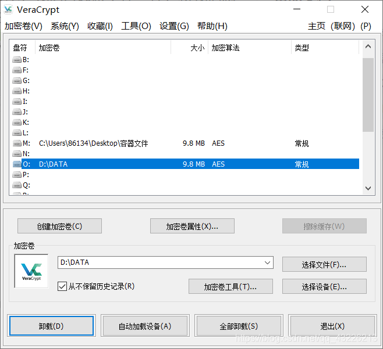This screenshot has width=383, height=349.
Task: Click the M: mounted drive icon
Action: (17, 143)
